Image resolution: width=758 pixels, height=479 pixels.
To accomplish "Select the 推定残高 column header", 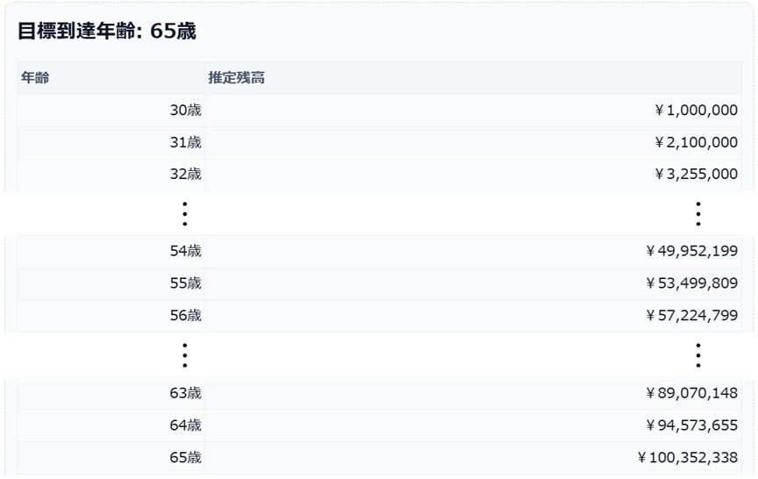I will coord(236,78).
